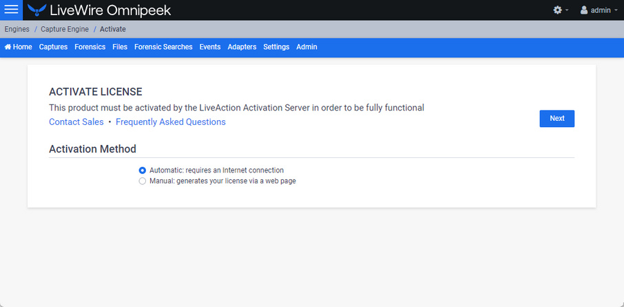Click the Activation Method heading text
Viewport: 624px width, 307px height.
92,149
